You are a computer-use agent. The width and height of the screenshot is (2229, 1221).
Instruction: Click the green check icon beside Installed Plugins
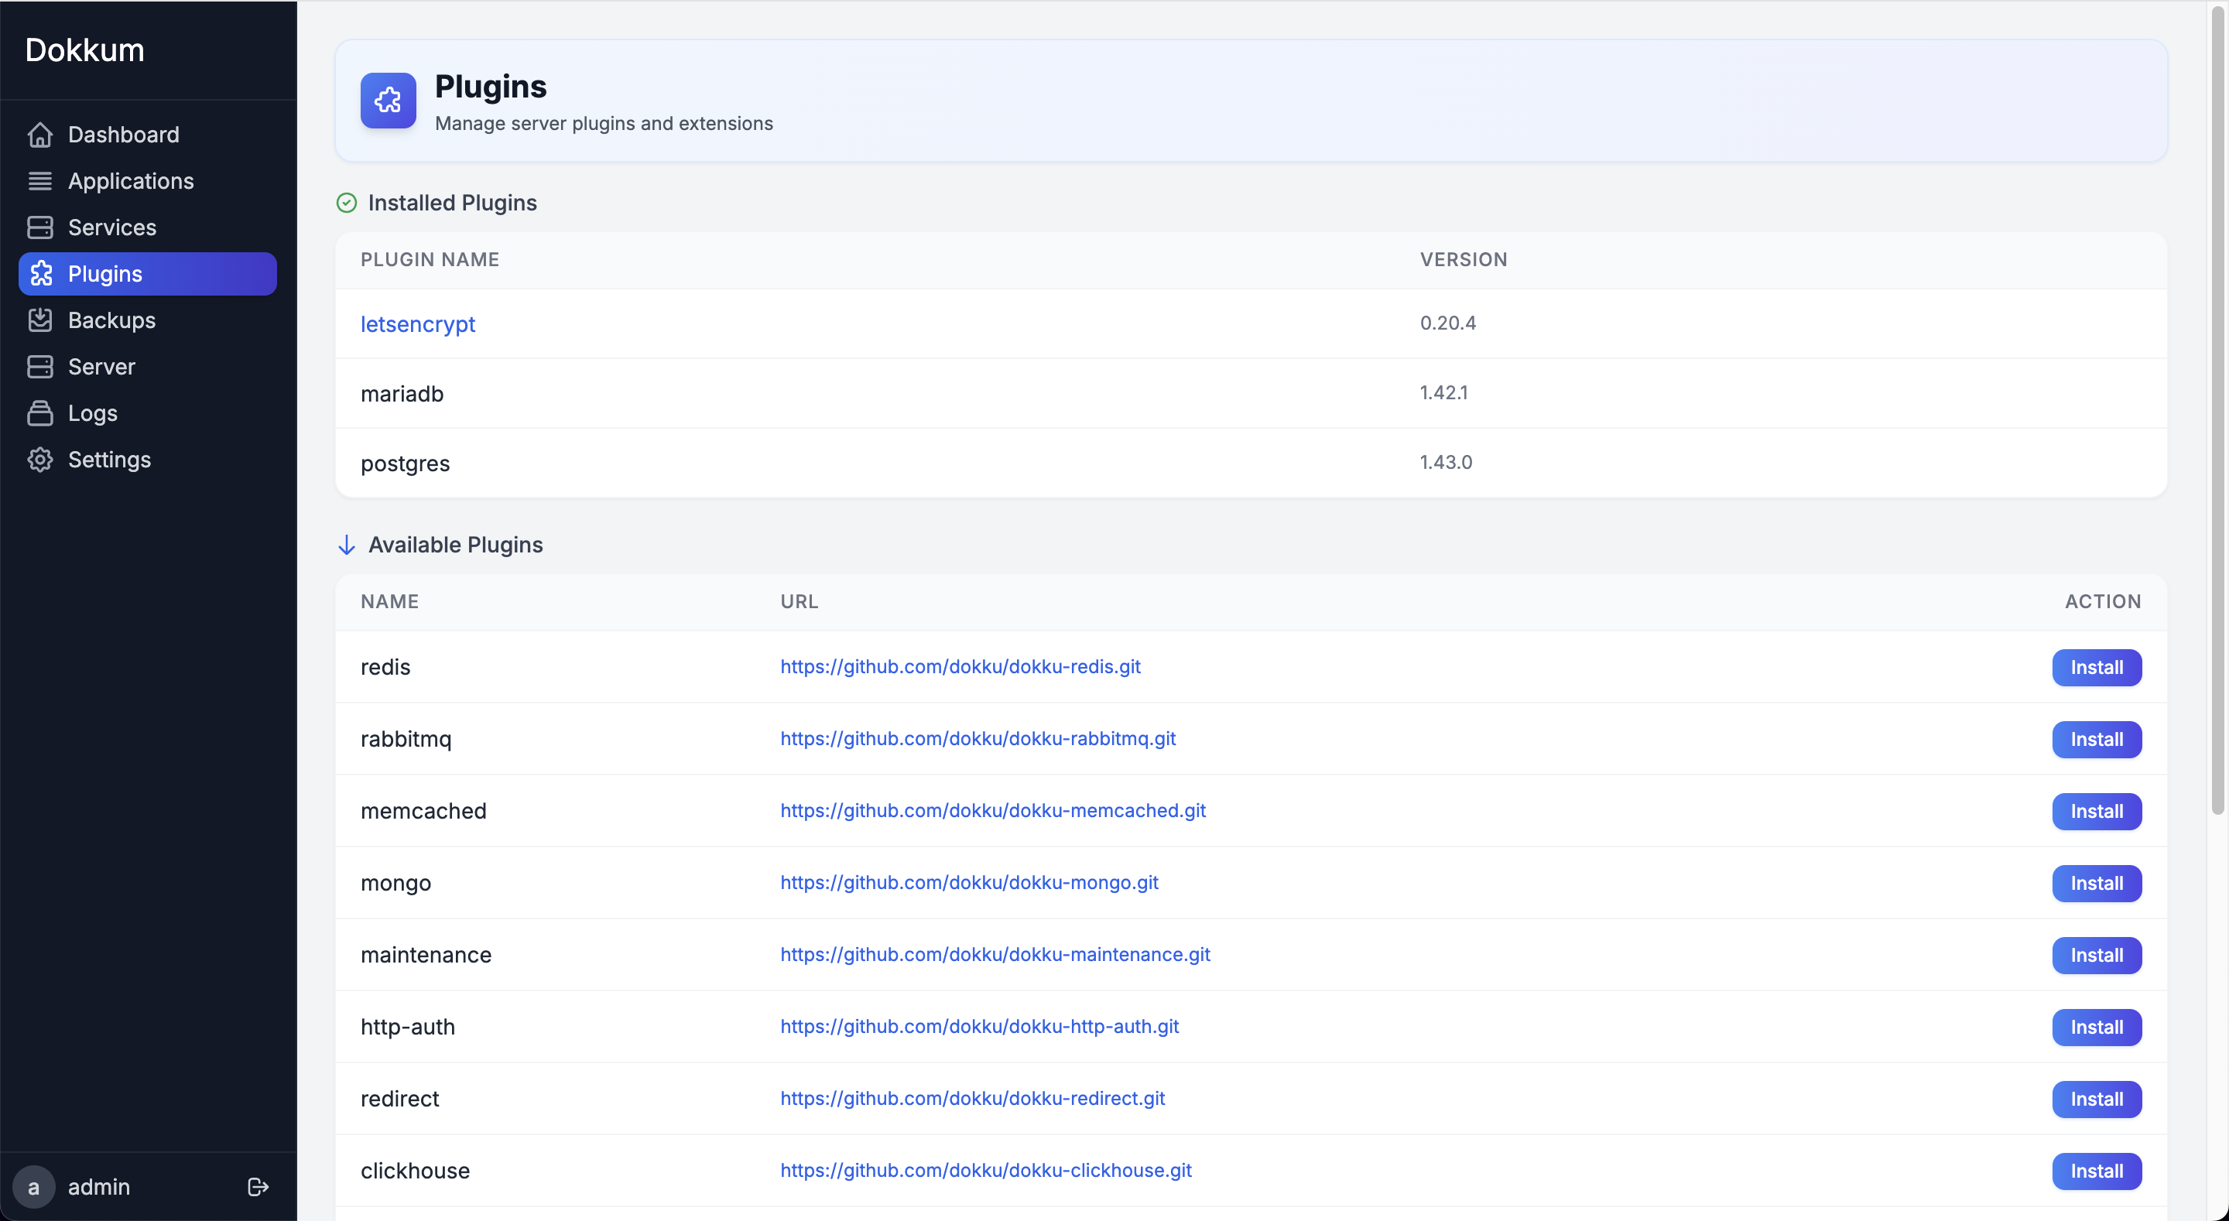pyautogui.click(x=345, y=203)
